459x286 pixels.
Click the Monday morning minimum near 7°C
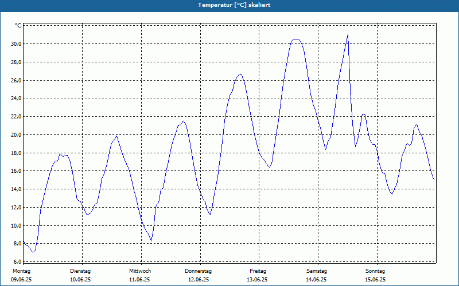33,252
